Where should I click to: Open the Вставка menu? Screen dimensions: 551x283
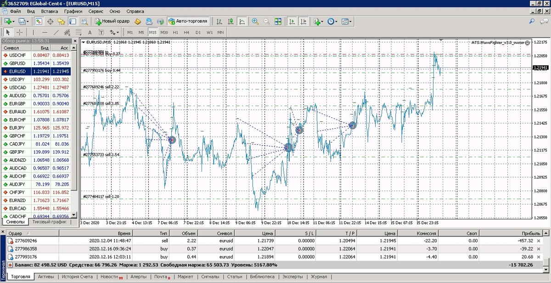(49, 11)
